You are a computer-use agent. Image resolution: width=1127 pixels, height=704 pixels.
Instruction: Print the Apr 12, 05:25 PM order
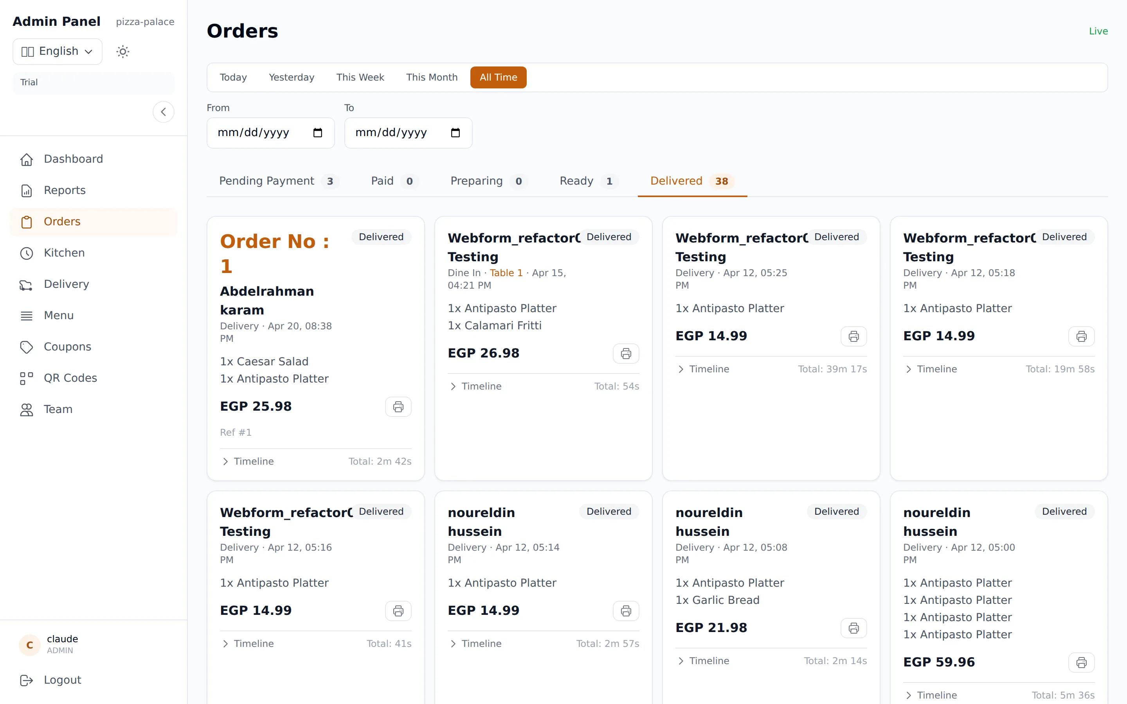[853, 336]
